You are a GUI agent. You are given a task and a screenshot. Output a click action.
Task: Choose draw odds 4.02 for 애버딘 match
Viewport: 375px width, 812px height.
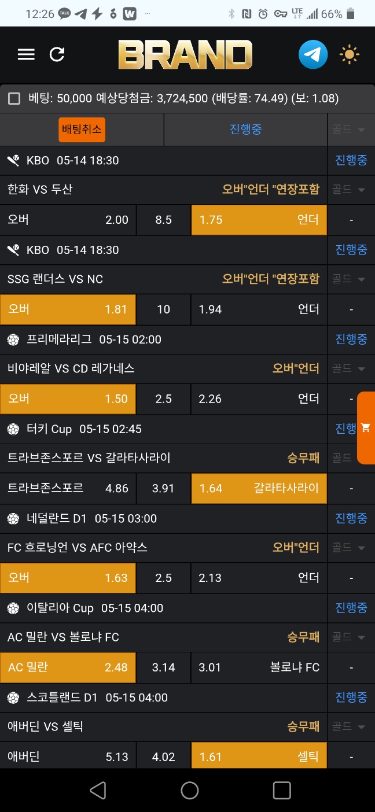[163, 757]
